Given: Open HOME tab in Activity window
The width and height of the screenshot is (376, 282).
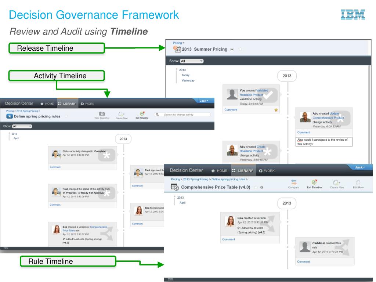Looking at the screenshot, I should (47, 104).
